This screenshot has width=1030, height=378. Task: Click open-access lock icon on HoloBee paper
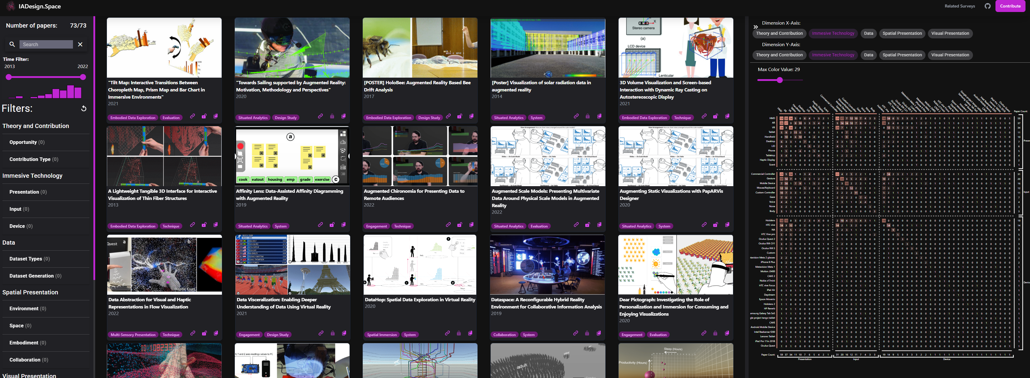pos(460,116)
